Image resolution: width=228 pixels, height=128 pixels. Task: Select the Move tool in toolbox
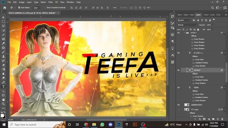click(3, 17)
